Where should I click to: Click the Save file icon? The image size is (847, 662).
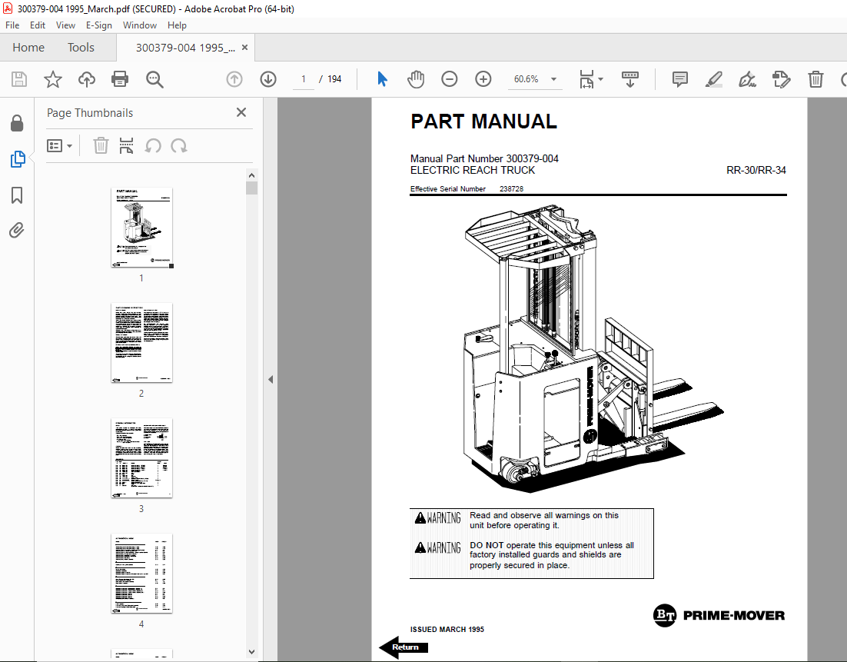[19, 79]
